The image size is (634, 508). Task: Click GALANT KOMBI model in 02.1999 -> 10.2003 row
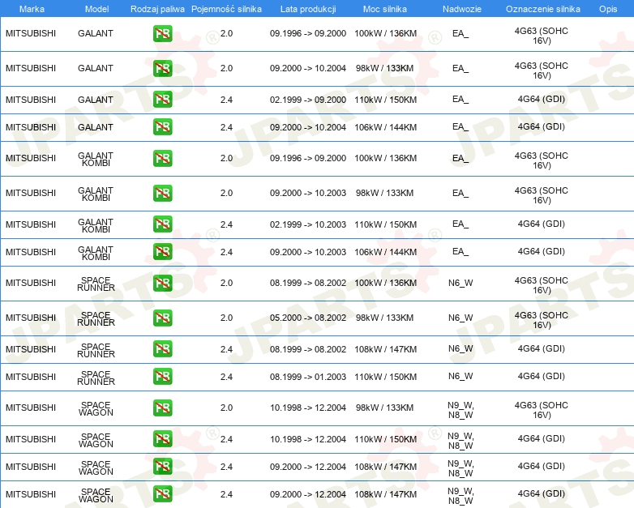point(96,225)
